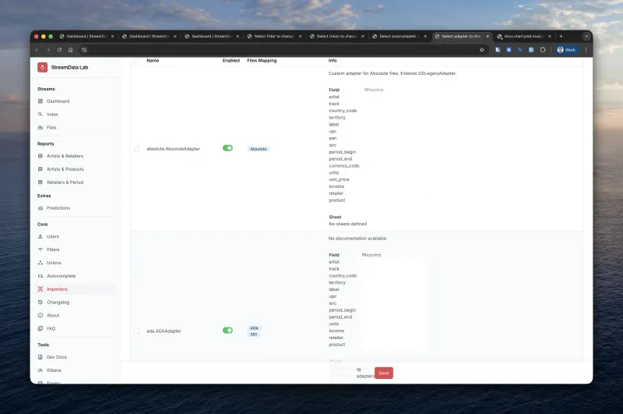This screenshot has height=414, width=623.
Task: Open the Kibana sidebar icon
Action: coord(40,370)
